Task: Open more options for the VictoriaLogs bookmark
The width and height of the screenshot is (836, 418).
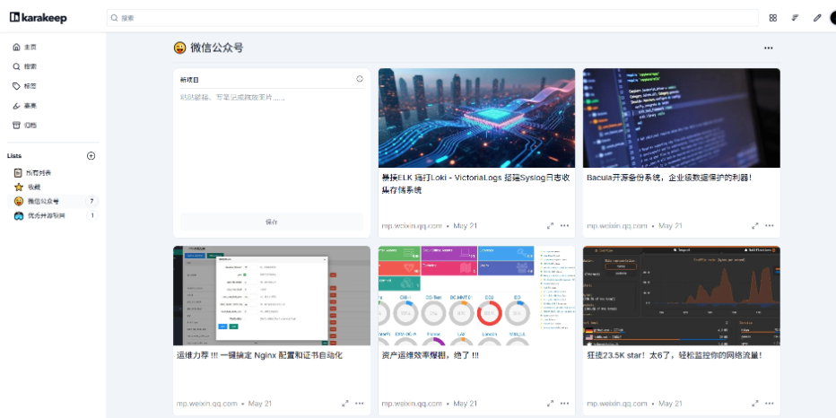Action: click(x=564, y=226)
